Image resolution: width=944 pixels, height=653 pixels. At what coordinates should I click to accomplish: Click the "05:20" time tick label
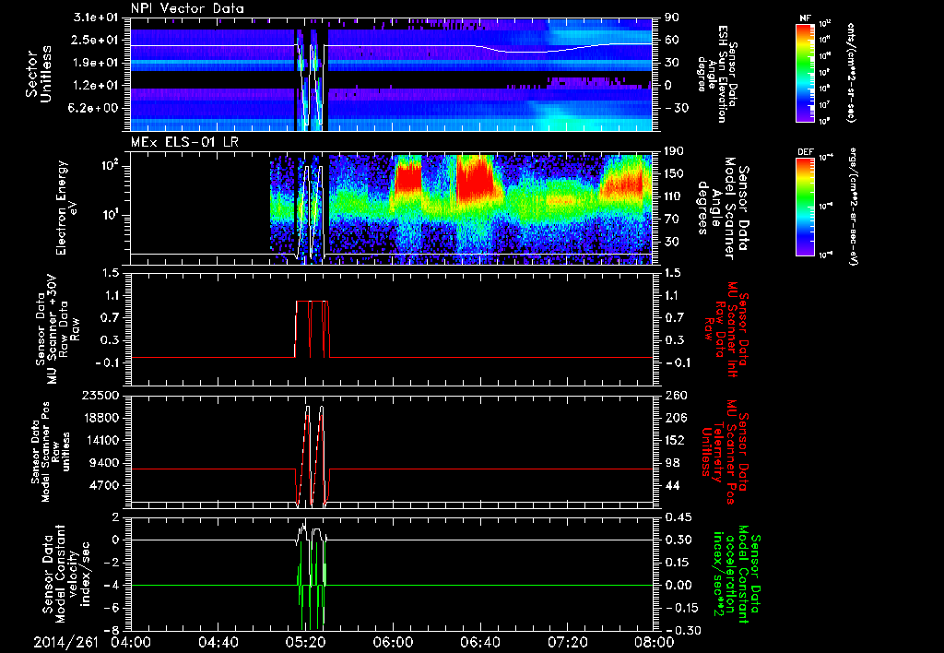(305, 642)
